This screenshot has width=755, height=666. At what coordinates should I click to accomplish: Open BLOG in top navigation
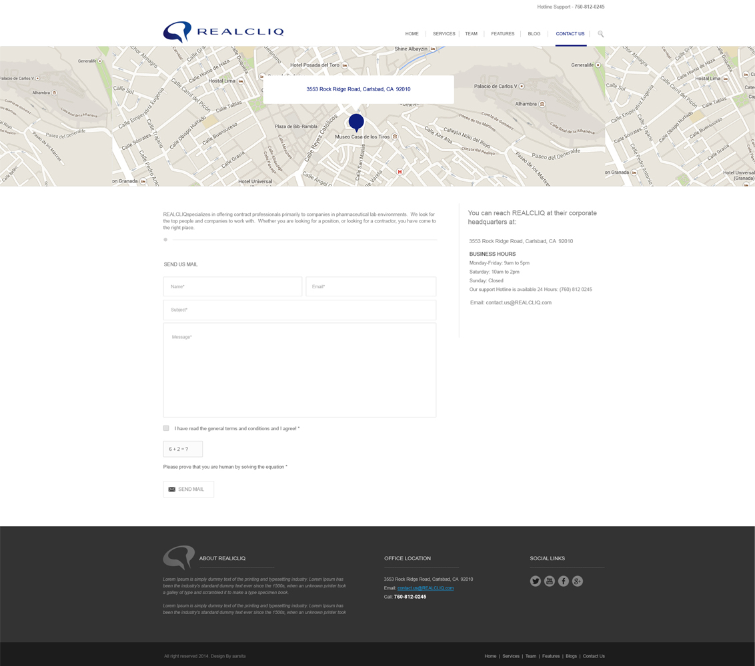(x=534, y=34)
